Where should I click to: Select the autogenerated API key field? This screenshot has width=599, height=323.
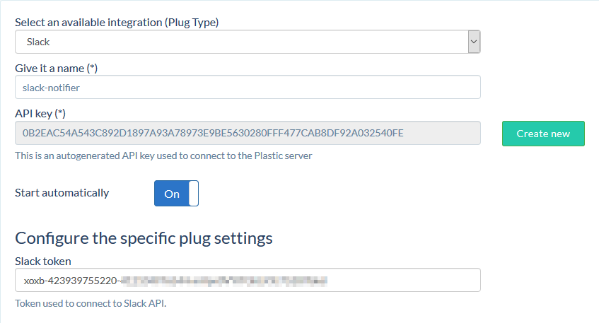(x=248, y=133)
